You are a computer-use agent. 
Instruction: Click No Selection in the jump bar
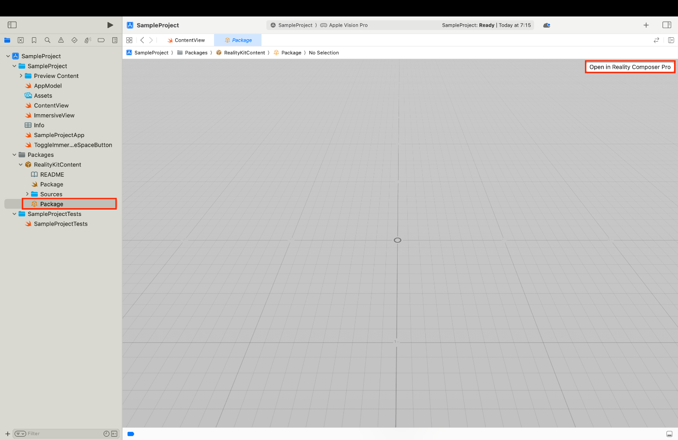point(324,53)
